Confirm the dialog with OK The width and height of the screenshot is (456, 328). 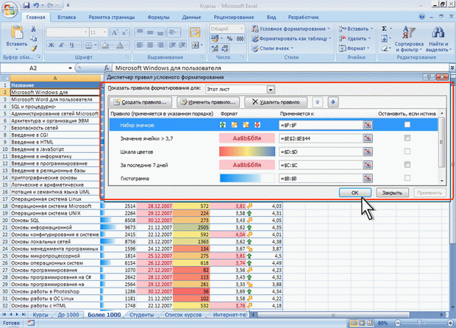coord(355,193)
